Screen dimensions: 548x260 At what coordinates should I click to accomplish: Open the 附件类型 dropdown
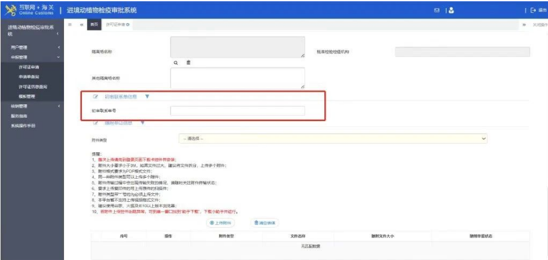[x=333, y=138]
